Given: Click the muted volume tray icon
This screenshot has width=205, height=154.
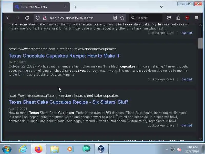Looking at the screenshot, I should pos(179,149).
